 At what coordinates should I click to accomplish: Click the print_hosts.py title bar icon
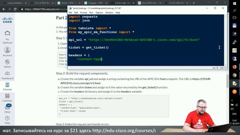tap(70, 8)
